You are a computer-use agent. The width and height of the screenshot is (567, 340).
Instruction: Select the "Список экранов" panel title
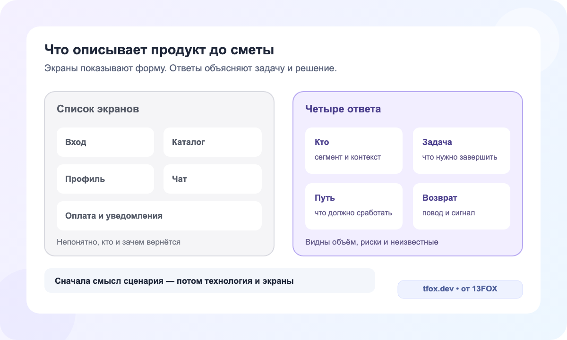pyautogui.click(x=98, y=109)
